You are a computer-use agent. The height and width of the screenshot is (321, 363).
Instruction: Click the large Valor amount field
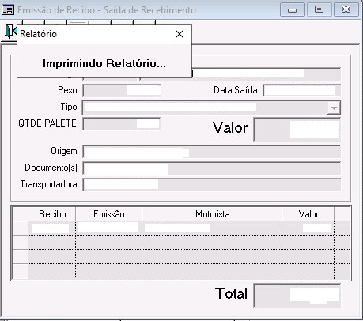click(297, 130)
